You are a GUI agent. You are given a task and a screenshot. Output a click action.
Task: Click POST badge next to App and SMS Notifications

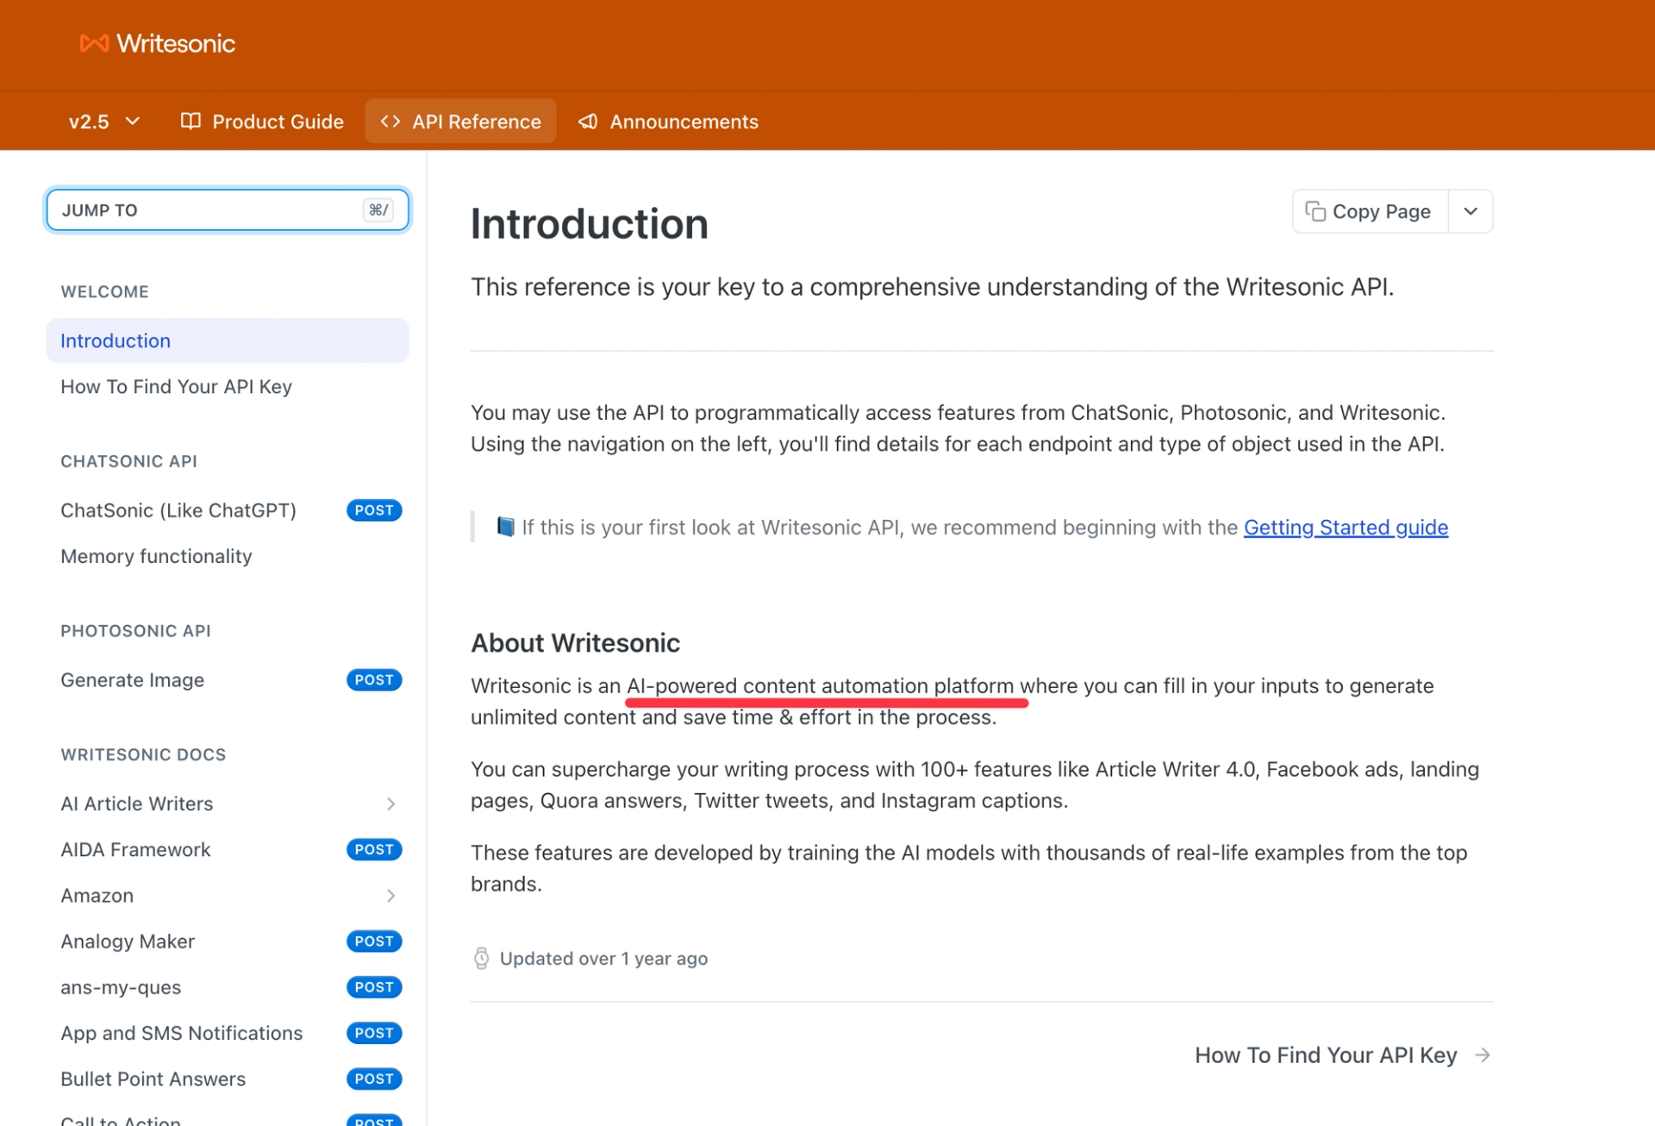click(x=374, y=1033)
